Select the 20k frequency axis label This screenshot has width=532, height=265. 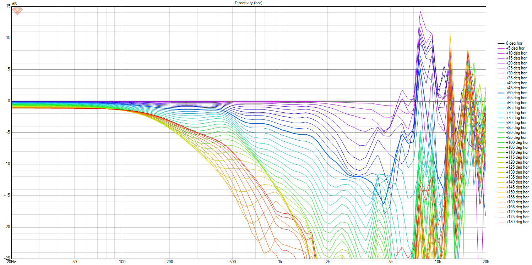pyautogui.click(x=485, y=262)
